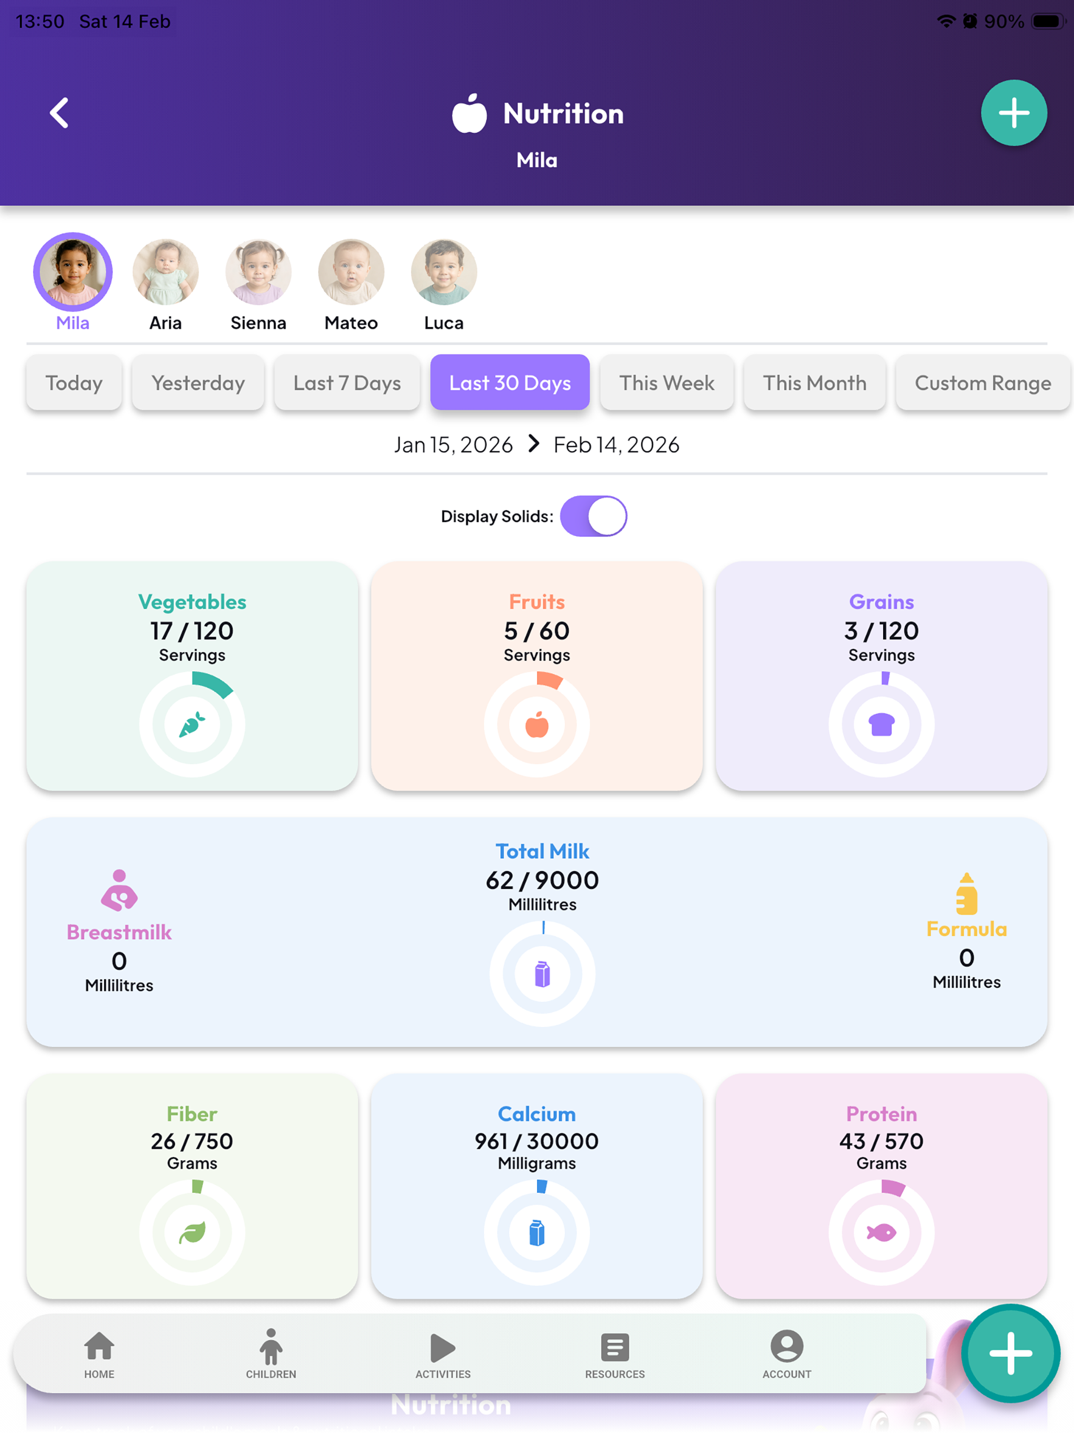
Task: Open the Total Milk card title
Action: coord(542,851)
